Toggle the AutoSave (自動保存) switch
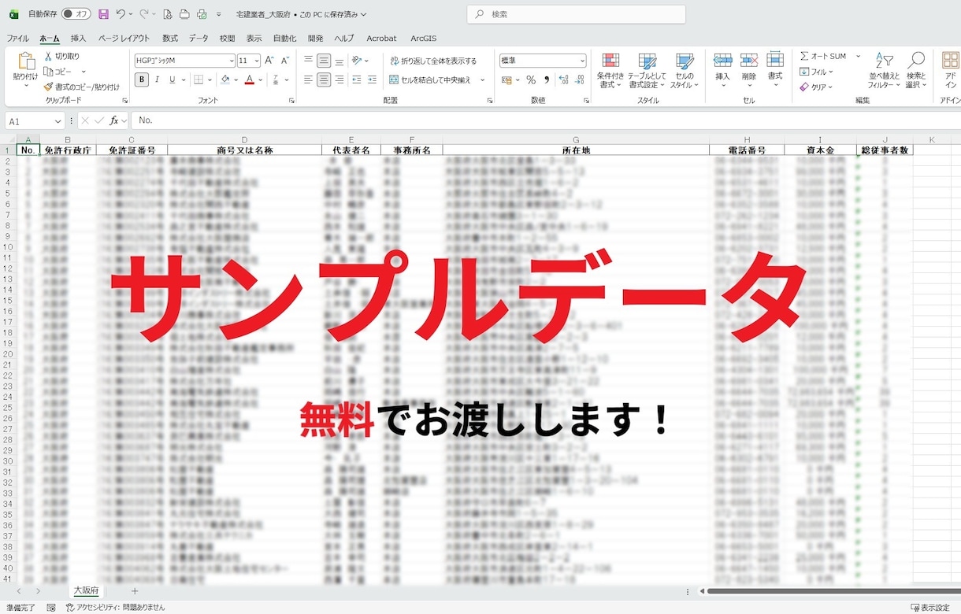 76,14
